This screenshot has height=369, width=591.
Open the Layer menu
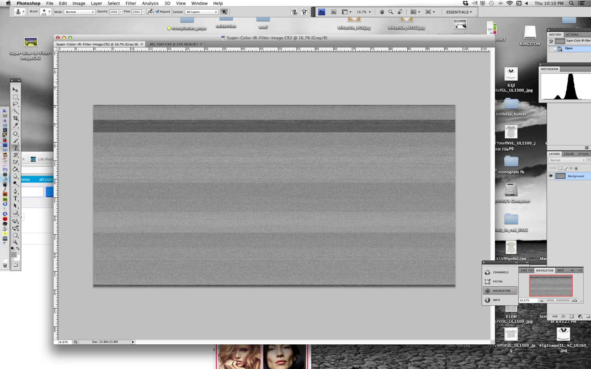[96, 3]
